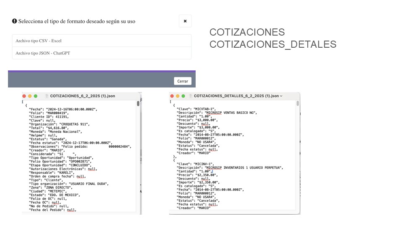Expand the COTIZACIONES_DETALLES title dropdown chevron
Image resolution: width=403 pixels, height=226 pixels.
pyautogui.click(x=281, y=96)
